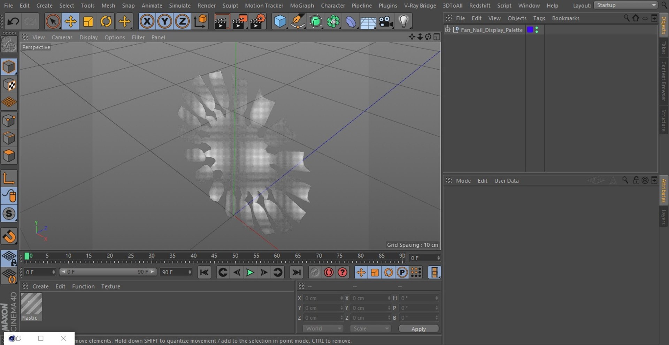Go to end of animation

pos(296,272)
